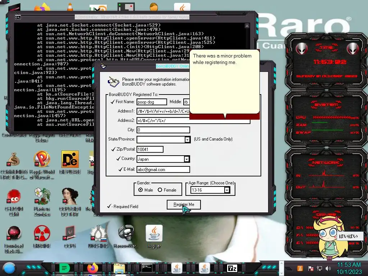
Task: Click VLC cone icon behind console window
Action: 70,7
